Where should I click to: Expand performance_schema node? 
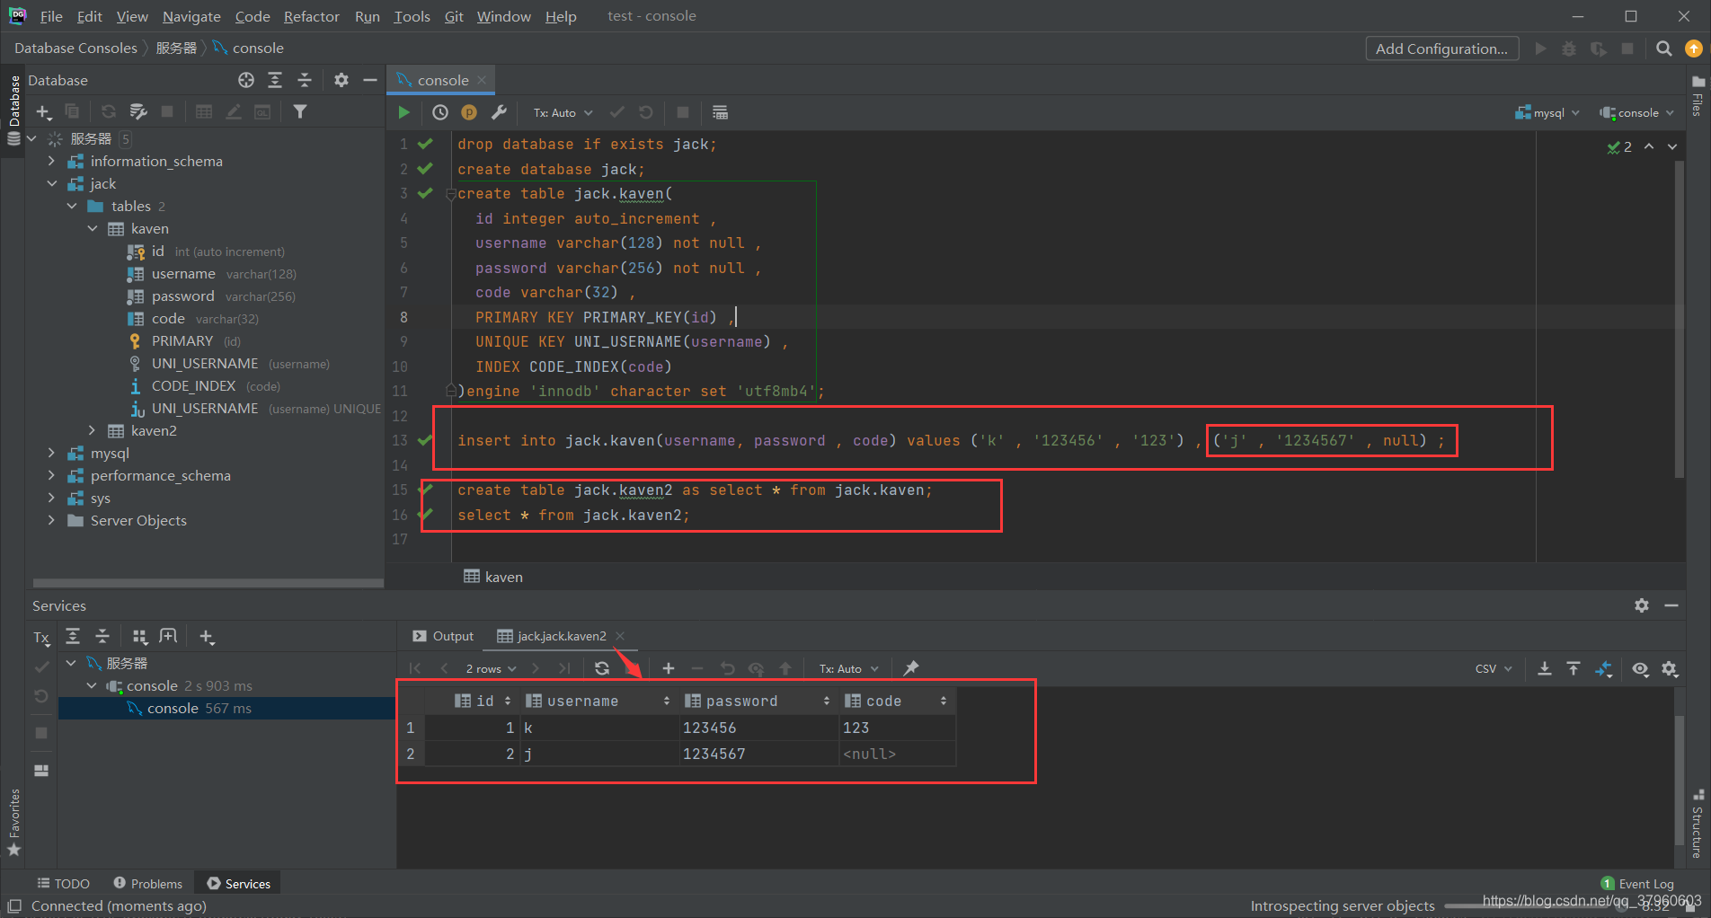[x=51, y=475]
